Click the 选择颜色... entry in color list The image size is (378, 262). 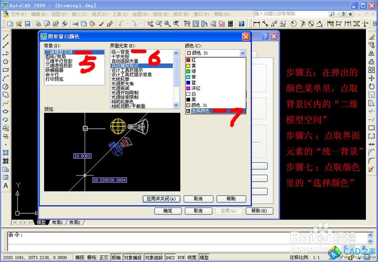click(215, 111)
